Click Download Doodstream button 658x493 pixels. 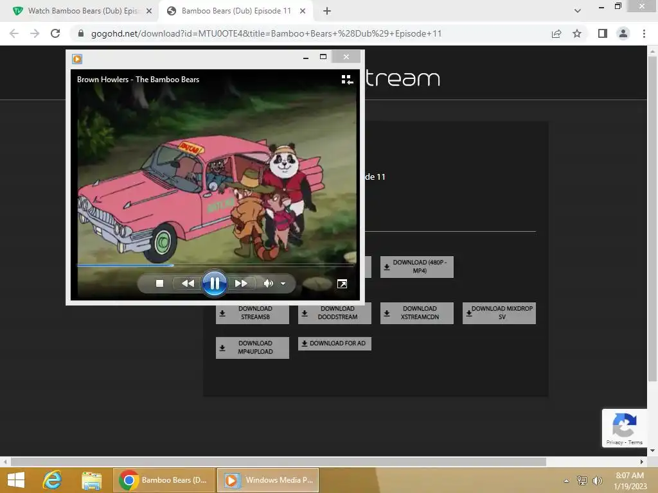tap(334, 313)
